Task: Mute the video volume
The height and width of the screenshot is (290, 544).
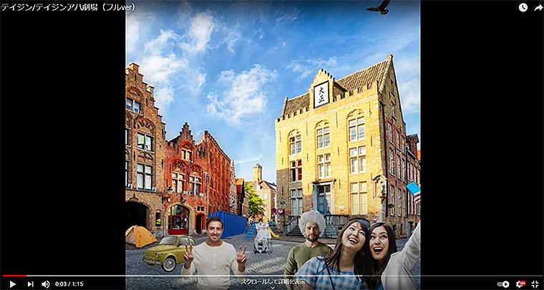Action: coord(45,284)
